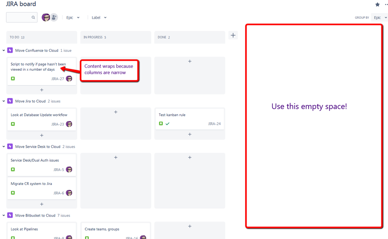Open the Script to notify issue card
The width and height of the screenshot is (388, 239).
[x=42, y=72]
